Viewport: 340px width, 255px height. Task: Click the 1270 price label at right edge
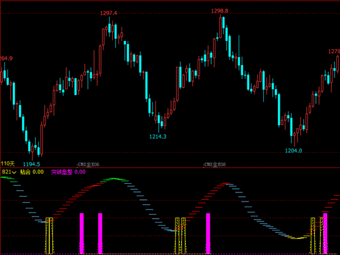pyautogui.click(x=334, y=51)
